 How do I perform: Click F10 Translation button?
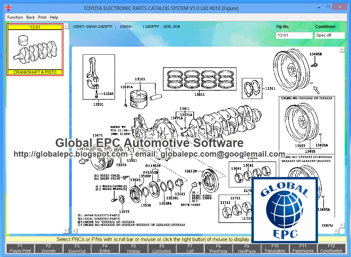click(275, 248)
